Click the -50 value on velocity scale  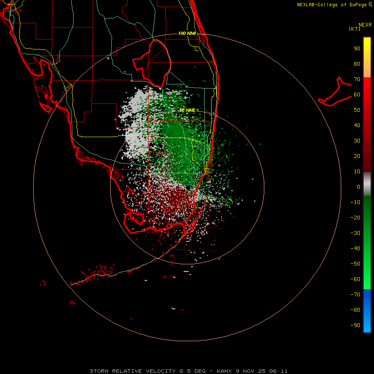(x=355, y=264)
